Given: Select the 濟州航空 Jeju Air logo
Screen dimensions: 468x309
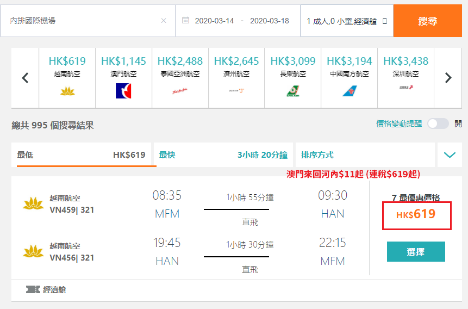Looking at the screenshot, I should (x=236, y=90).
